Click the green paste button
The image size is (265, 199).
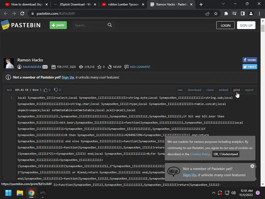coord(58,25)
